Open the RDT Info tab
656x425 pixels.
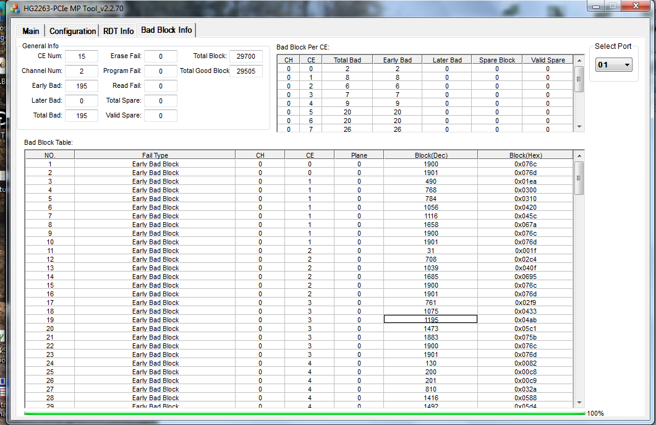click(118, 31)
